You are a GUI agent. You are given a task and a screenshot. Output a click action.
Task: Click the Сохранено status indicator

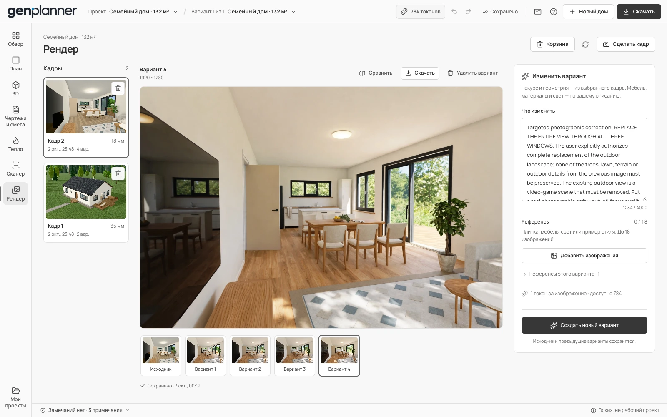(x=500, y=12)
